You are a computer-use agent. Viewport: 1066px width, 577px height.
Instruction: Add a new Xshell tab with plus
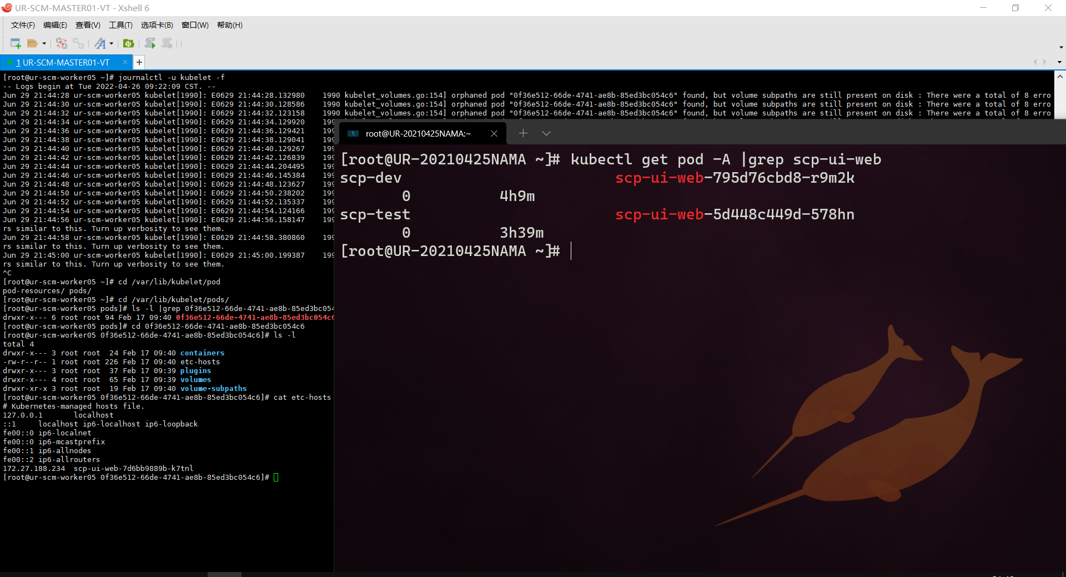139,62
